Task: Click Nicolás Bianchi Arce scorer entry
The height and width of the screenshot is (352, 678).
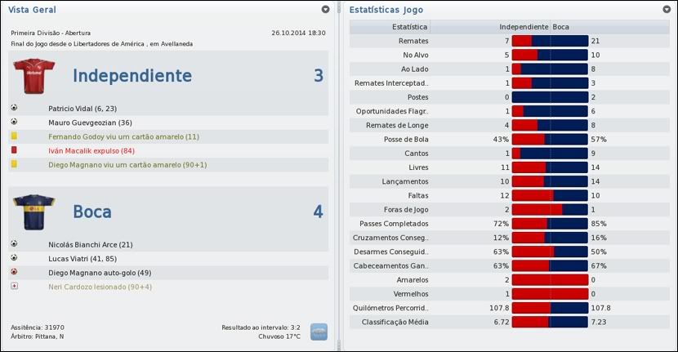Action: [91, 244]
